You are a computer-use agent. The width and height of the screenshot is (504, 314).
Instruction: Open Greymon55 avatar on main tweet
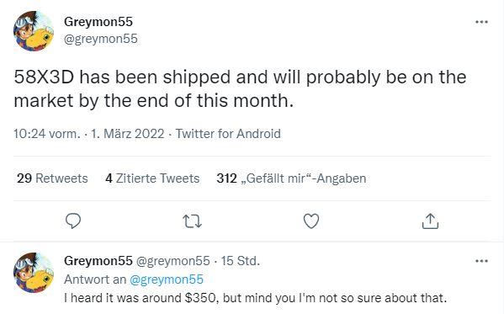coord(34,31)
